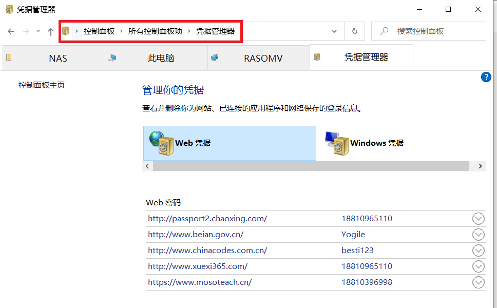Click the address bar vault icon
497x308 pixels.
pos(65,31)
